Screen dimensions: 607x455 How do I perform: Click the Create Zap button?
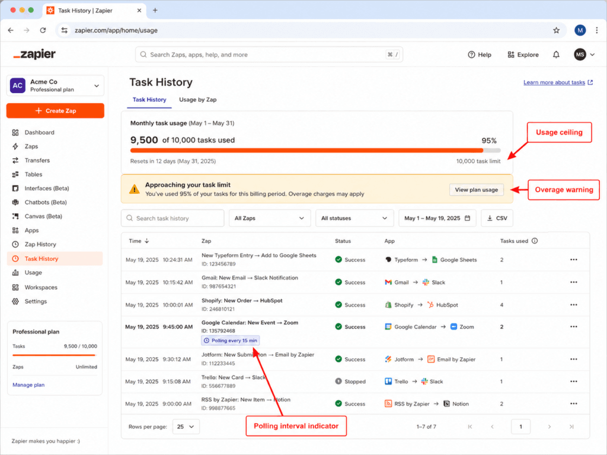(x=55, y=111)
